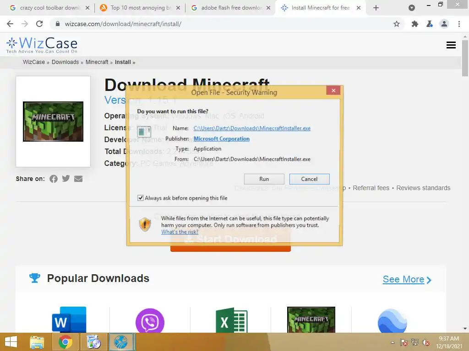Close the adobe flash free download tab
This screenshot has width=469, height=351.
click(268, 8)
